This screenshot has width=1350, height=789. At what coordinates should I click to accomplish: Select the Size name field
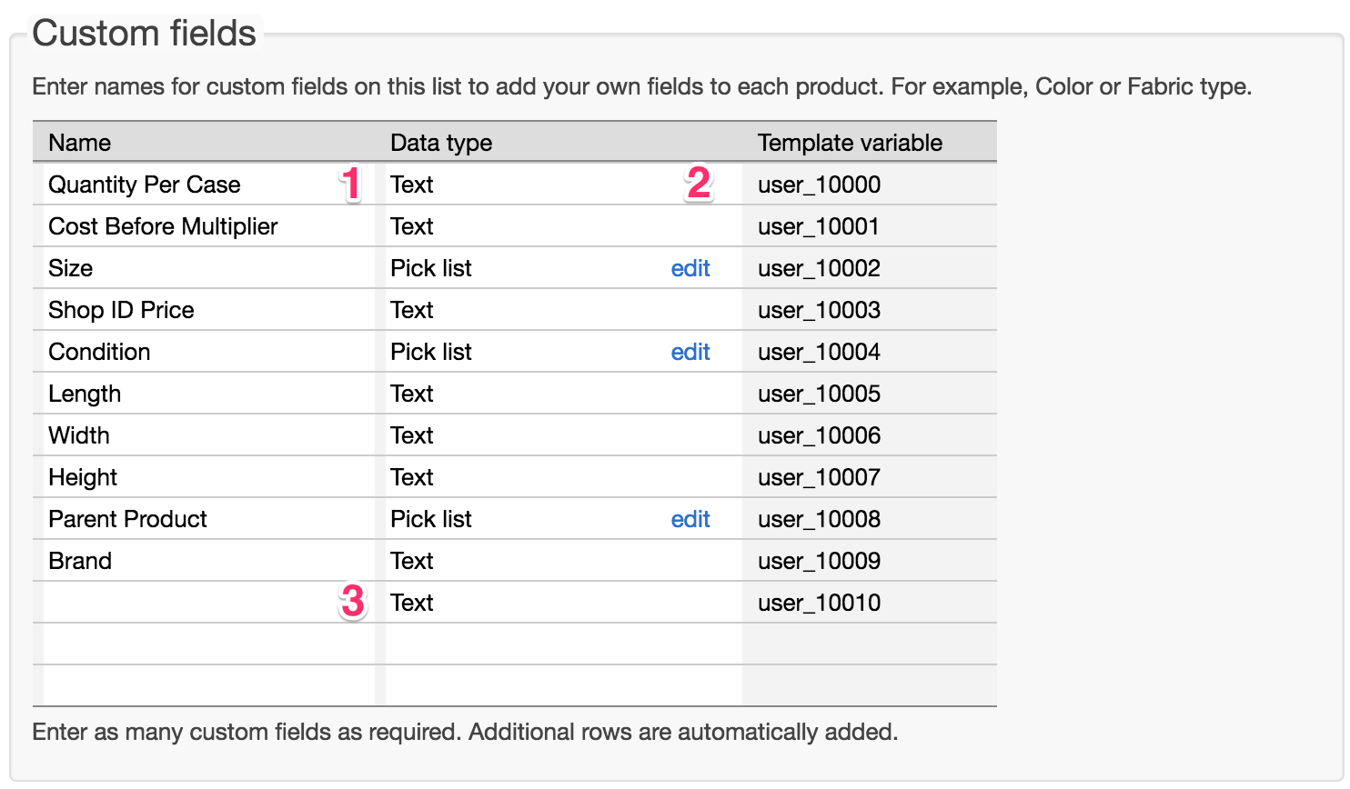(209, 268)
